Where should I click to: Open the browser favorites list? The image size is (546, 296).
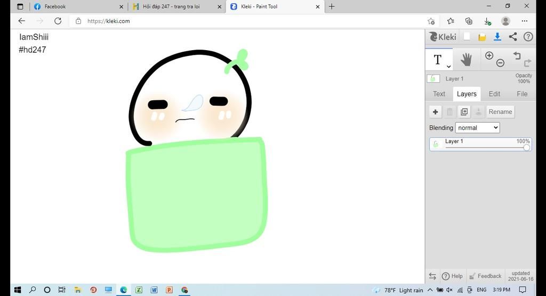click(x=450, y=21)
